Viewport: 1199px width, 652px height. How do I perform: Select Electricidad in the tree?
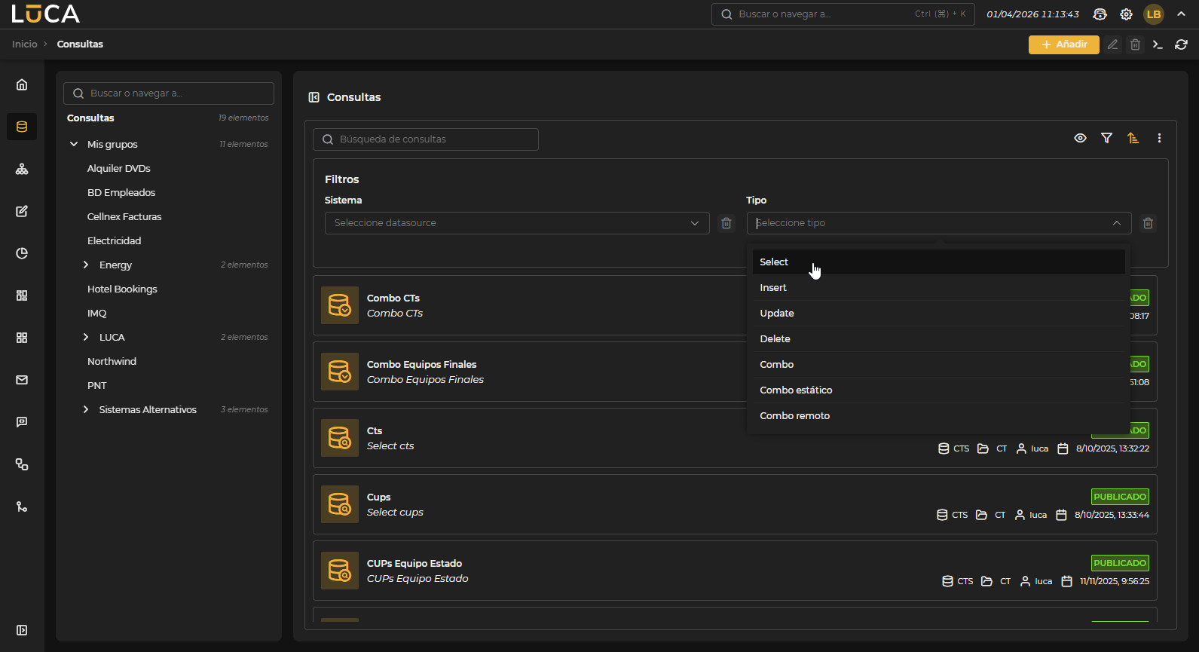[x=115, y=240]
